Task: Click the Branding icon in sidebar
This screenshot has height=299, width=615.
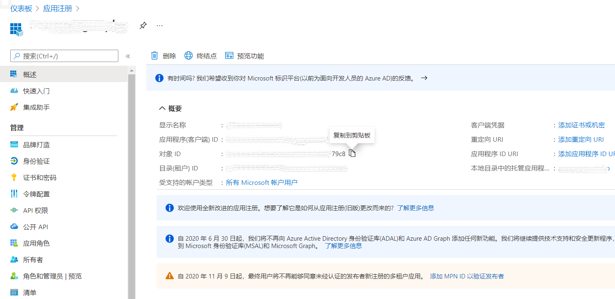Action: point(14,145)
